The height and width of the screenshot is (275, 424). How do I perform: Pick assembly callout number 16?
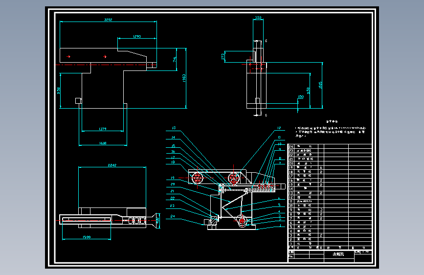173,152
